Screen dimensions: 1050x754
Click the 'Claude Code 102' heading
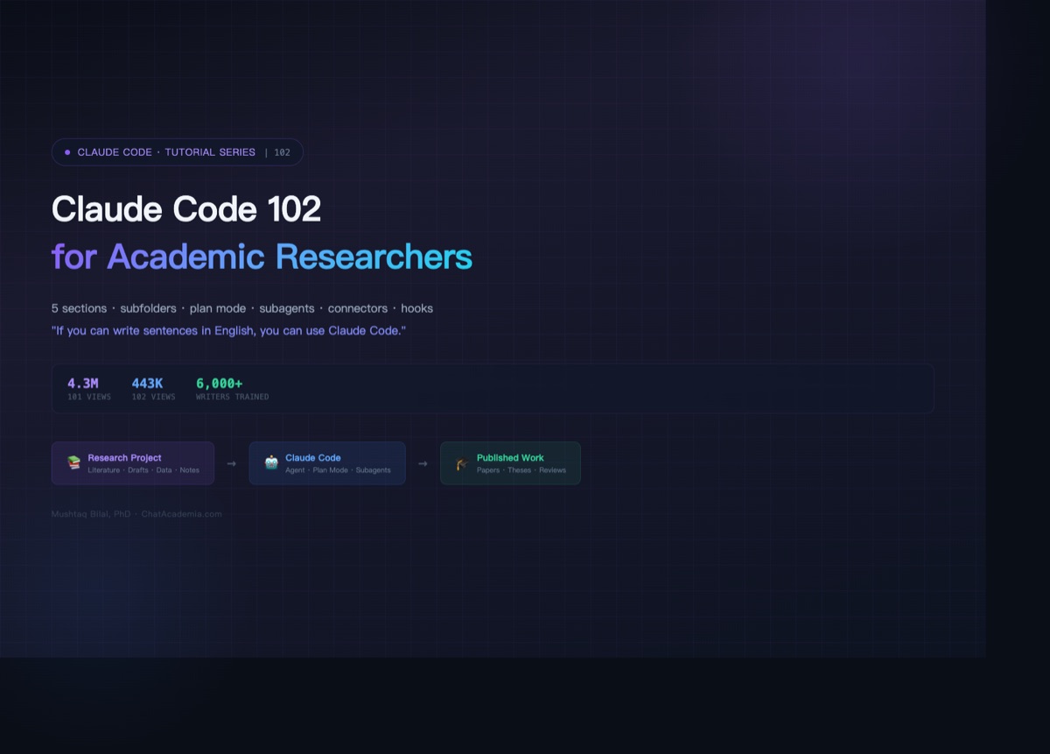point(186,209)
